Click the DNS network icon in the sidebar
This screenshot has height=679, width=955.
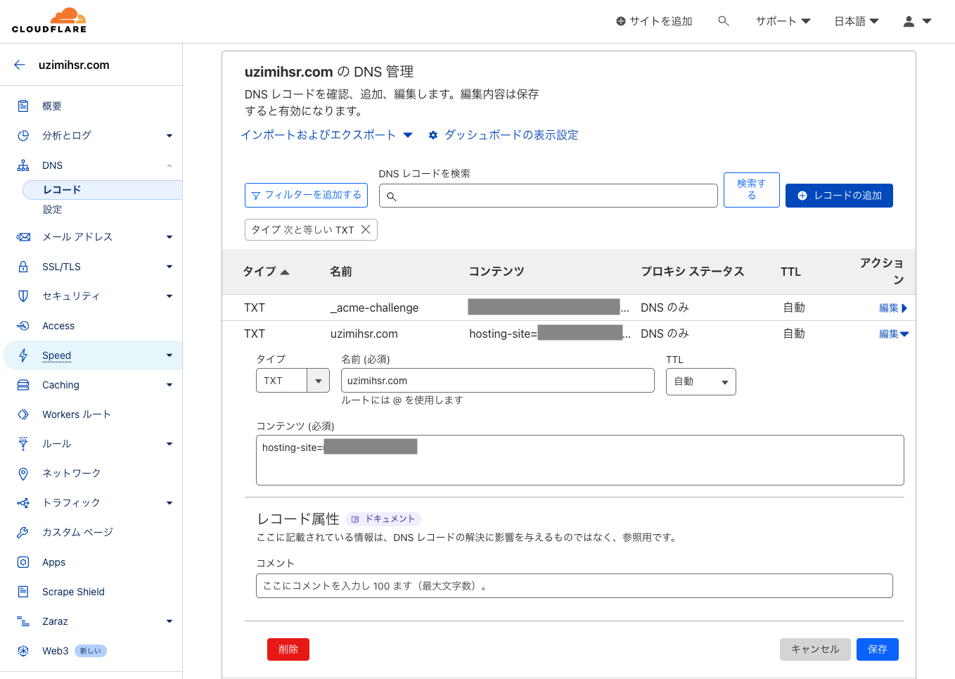point(23,165)
